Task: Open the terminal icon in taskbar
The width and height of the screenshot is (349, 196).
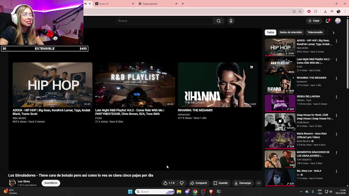Action: click(219, 192)
